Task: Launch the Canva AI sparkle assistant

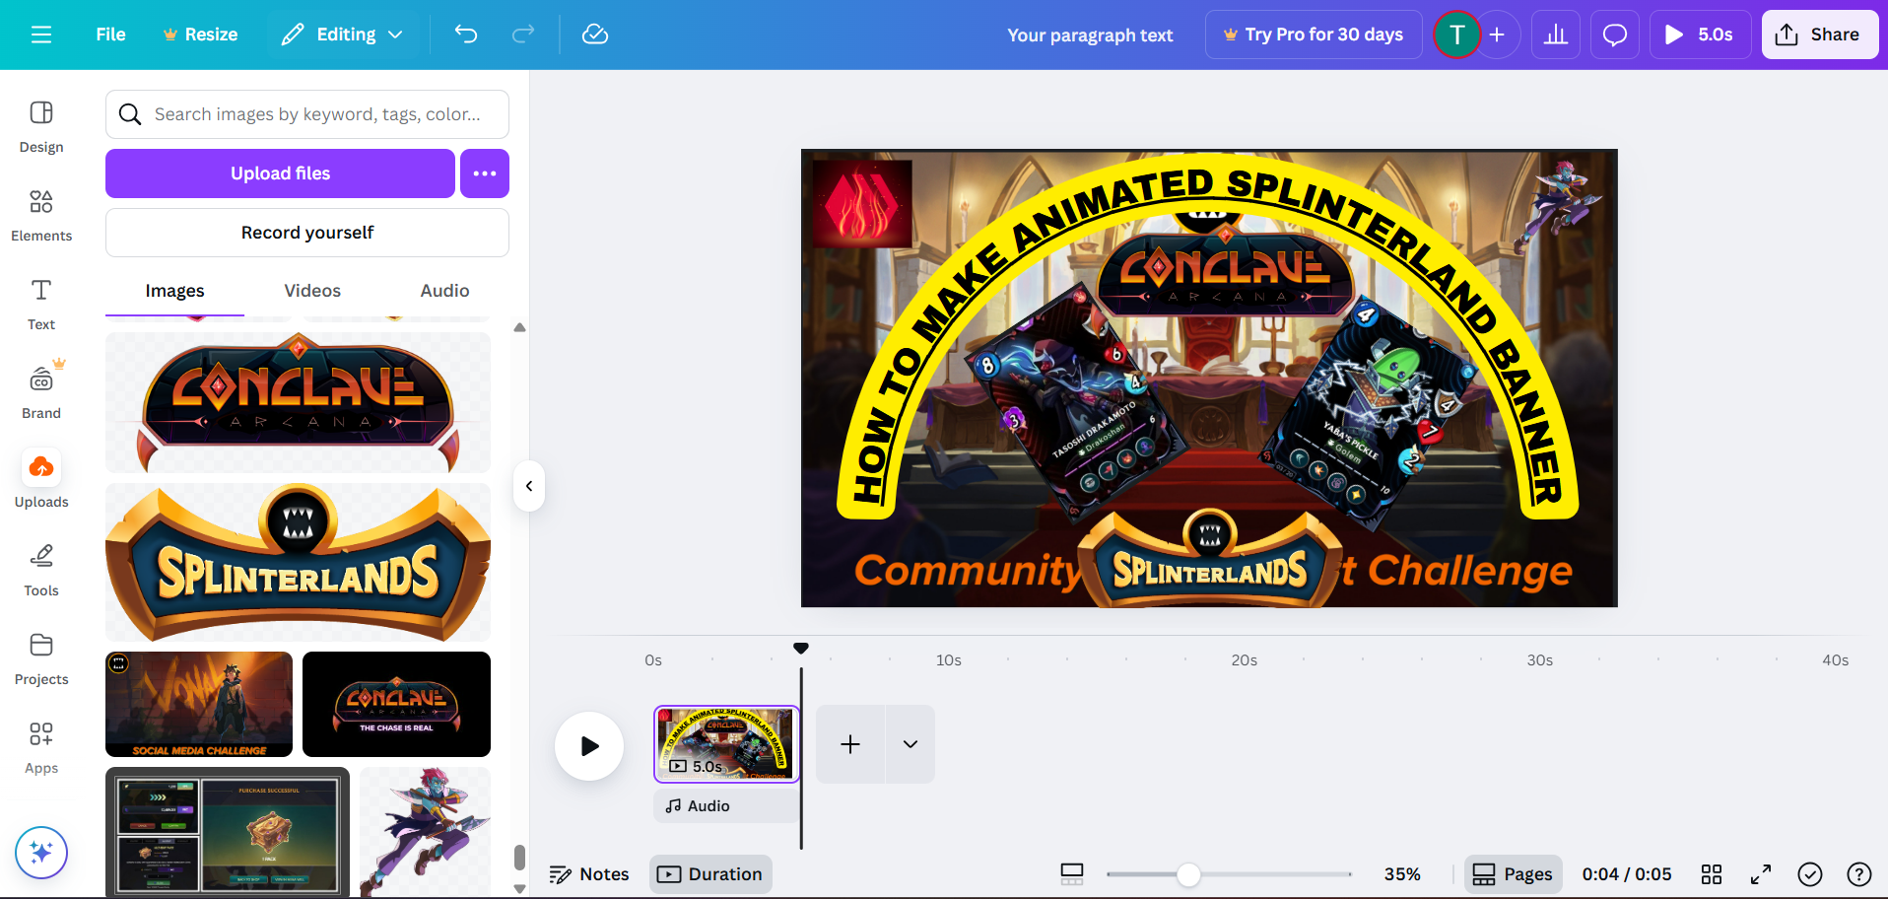Action: pyautogui.click(x=41, y=853)
